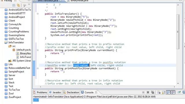Toggle Show Console on Standard Out

pyautogui.click(x=168, y=92)
